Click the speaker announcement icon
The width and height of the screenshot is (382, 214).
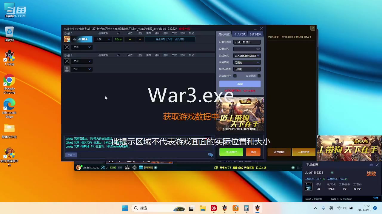tap(216, 168)
